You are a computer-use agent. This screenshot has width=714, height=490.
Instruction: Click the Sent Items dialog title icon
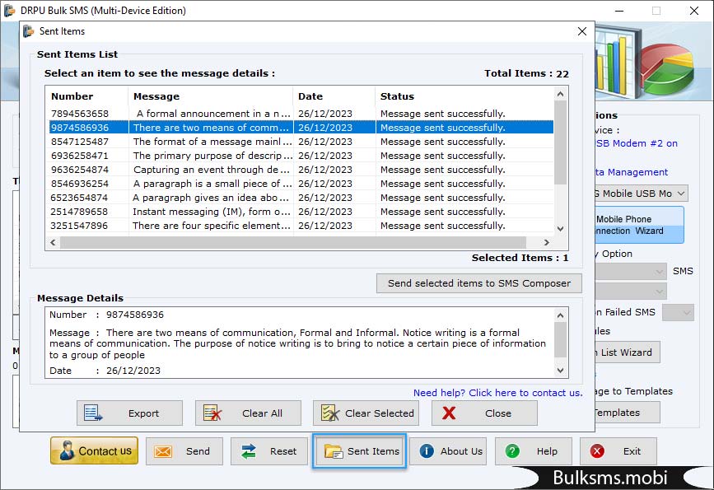tap(28, 31)
